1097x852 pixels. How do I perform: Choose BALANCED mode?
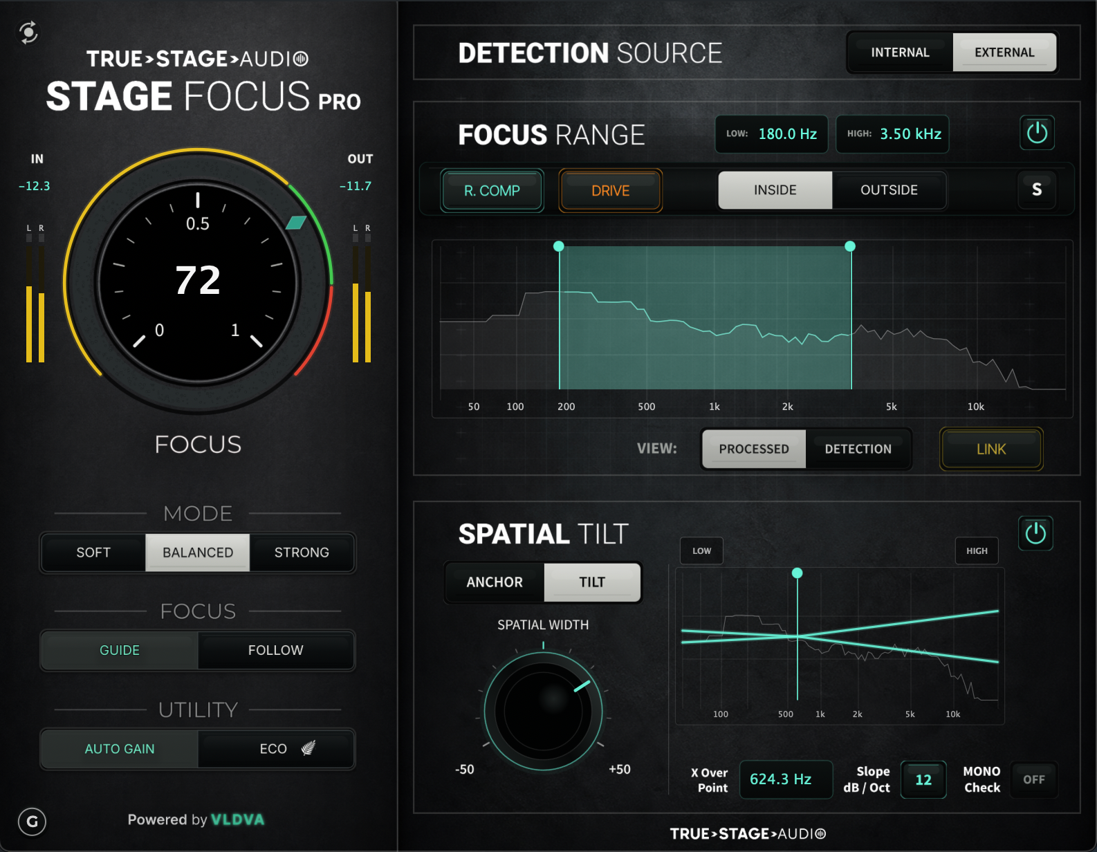[x=198, y=553]
